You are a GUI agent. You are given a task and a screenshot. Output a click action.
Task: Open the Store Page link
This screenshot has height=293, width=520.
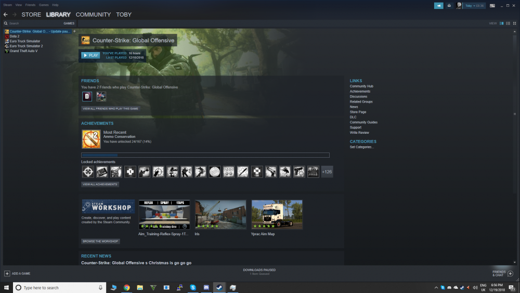358,112
